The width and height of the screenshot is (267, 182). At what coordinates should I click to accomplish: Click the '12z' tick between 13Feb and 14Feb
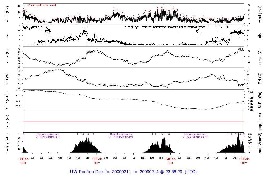click(133, 158)
